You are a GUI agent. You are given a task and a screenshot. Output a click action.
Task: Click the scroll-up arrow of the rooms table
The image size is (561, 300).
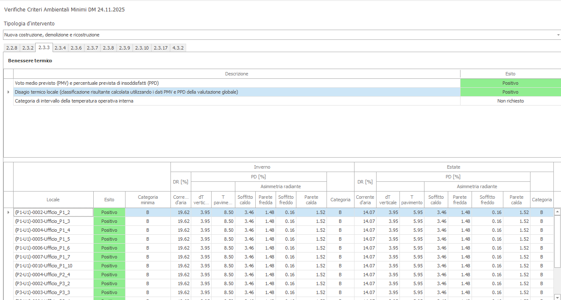coord(558,211)
